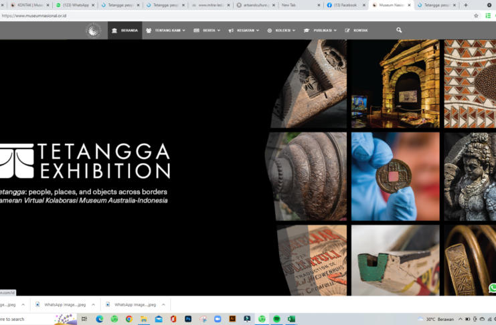
Task: Switch to Photoshop on the taskbar
Action: [x=188, y=319]
